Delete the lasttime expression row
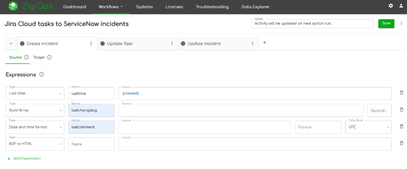 tap(401, 93)
